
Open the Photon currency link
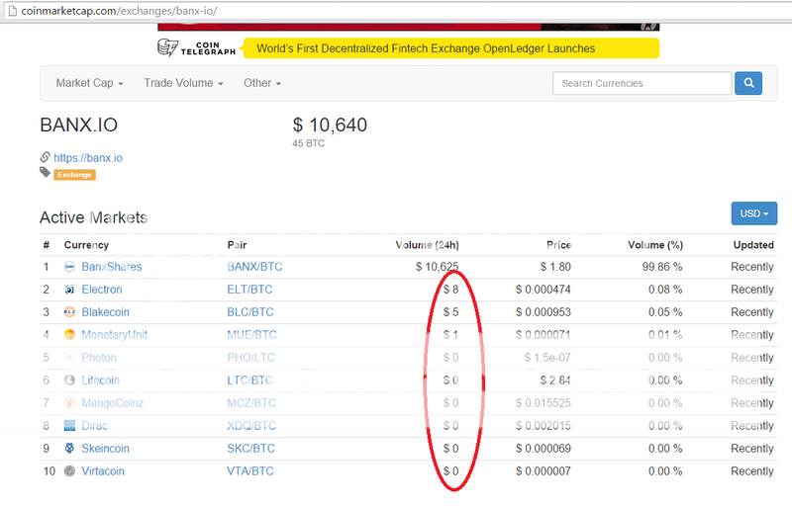pyautogui.click(x=99, y=358)
